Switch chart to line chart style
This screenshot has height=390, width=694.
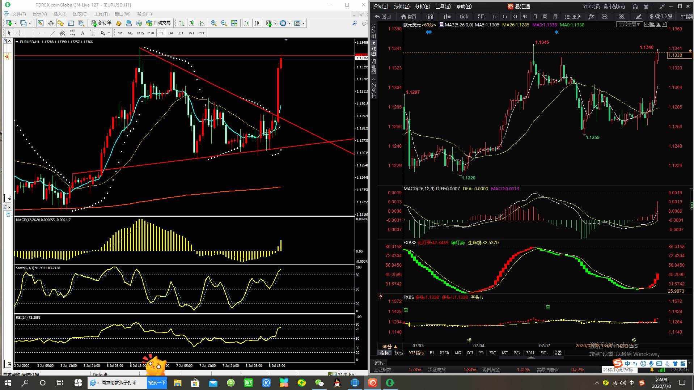202,23
